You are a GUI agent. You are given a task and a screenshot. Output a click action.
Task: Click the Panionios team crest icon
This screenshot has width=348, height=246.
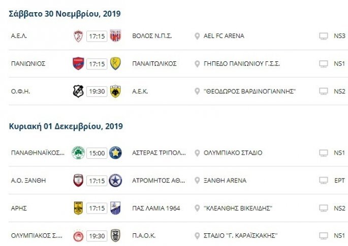(x=78, y=64)
